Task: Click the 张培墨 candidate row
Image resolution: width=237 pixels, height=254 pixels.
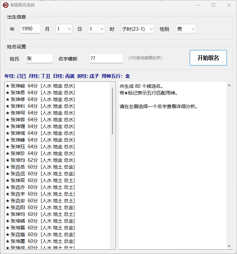Action: click(x=57, y=241)
